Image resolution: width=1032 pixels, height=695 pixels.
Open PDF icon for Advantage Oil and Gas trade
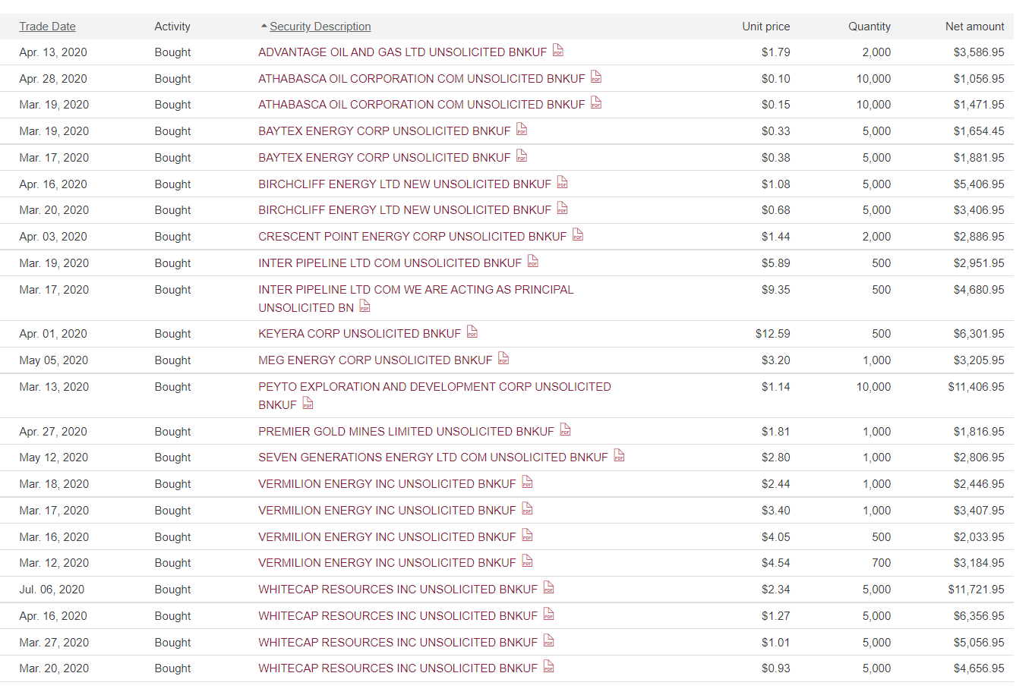[558, 51]
